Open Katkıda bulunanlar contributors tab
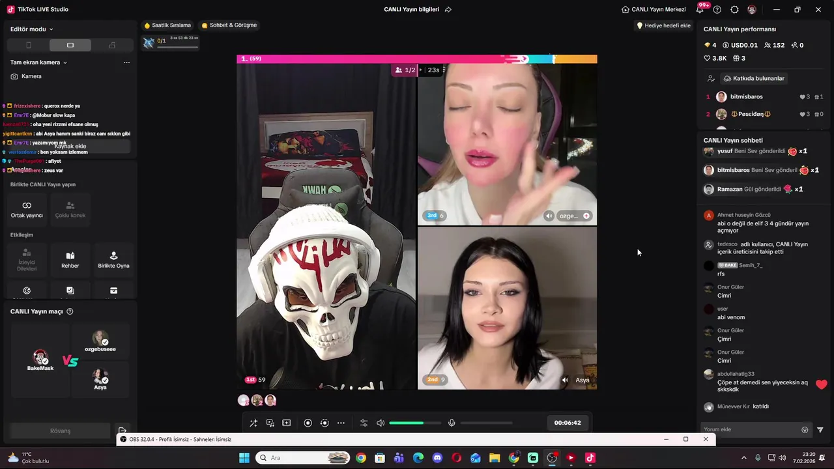This screenshot has width=834, height=469. (x=754, y=78)
